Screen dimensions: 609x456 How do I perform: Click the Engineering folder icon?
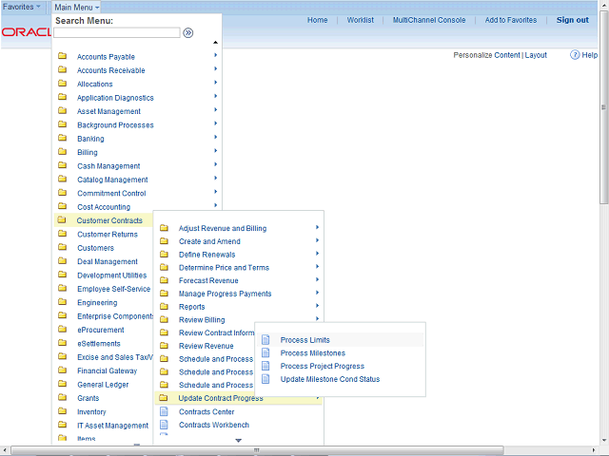coord(62,302)
